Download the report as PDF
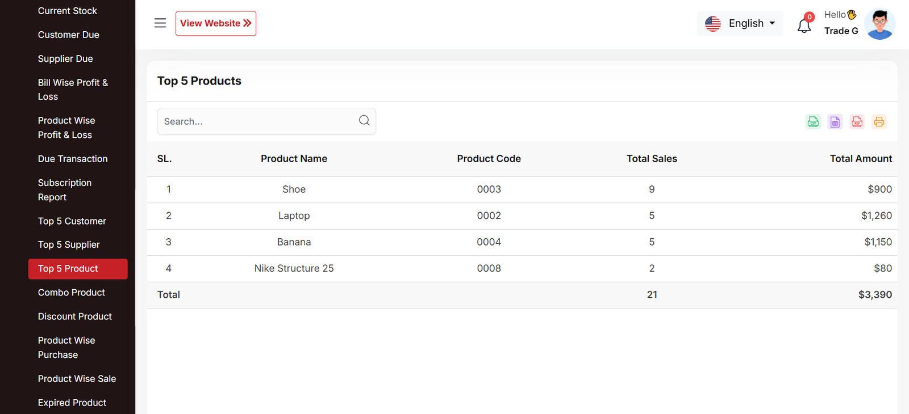Screen dimensions: 909x414 tap(857, 122)
